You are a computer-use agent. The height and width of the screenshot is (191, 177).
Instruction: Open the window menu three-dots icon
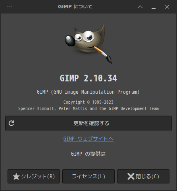point(10,7)
